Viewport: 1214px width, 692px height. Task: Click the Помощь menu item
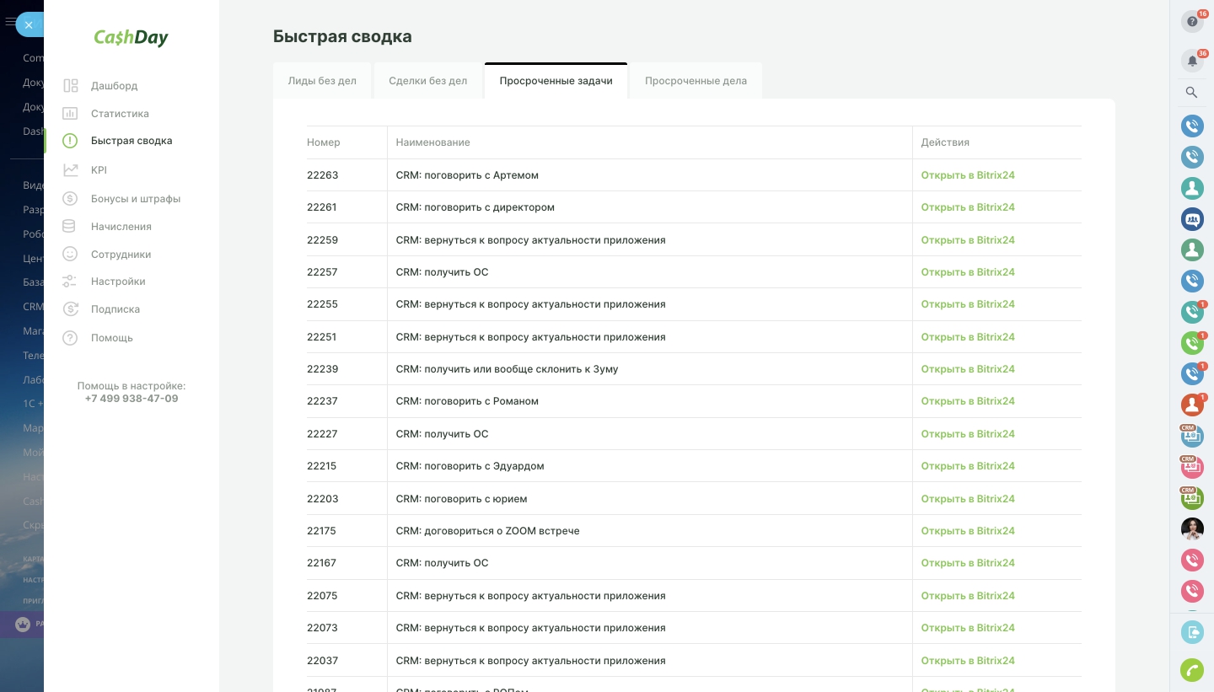coord(112,338)
